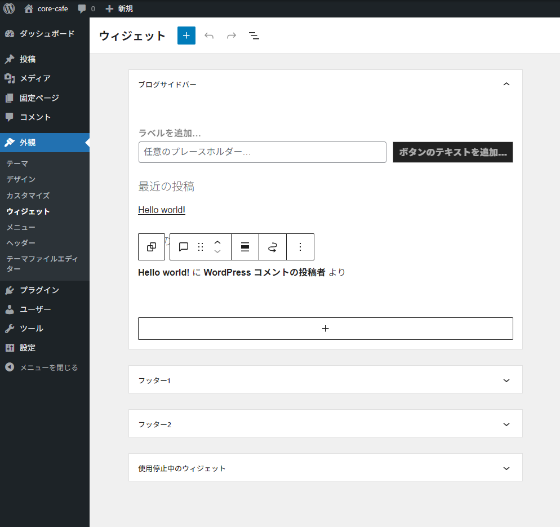This screenshot has width=560, height=527.
Task: Expand the フッター2 widget area
Action: (x=506, y=424)
